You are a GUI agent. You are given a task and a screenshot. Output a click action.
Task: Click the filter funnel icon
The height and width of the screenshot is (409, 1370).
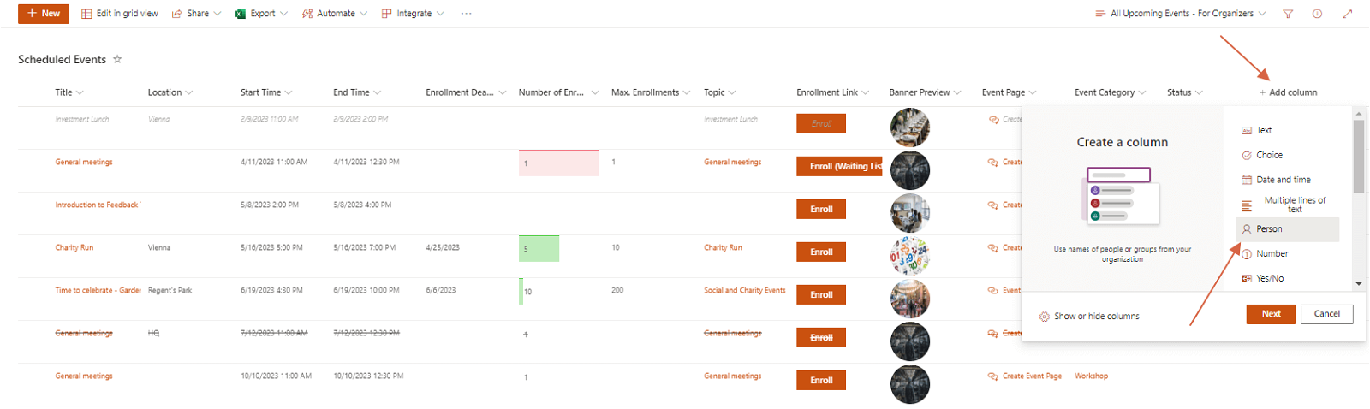pyautogui.click(x=1288, y=14)
